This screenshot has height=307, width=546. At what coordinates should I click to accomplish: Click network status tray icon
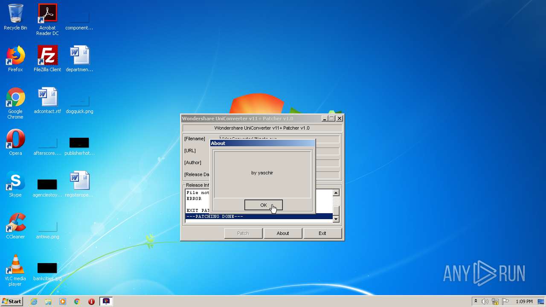(x=495, y=301)
